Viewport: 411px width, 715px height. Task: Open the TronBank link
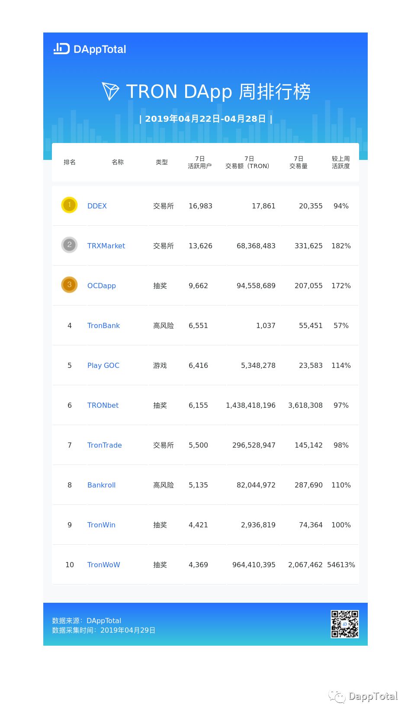coord(103,325)
